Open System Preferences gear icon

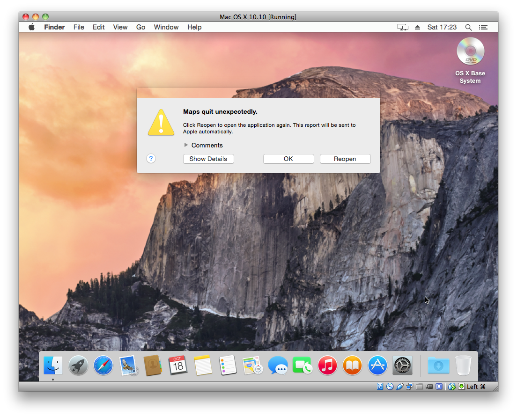(402, 365)
